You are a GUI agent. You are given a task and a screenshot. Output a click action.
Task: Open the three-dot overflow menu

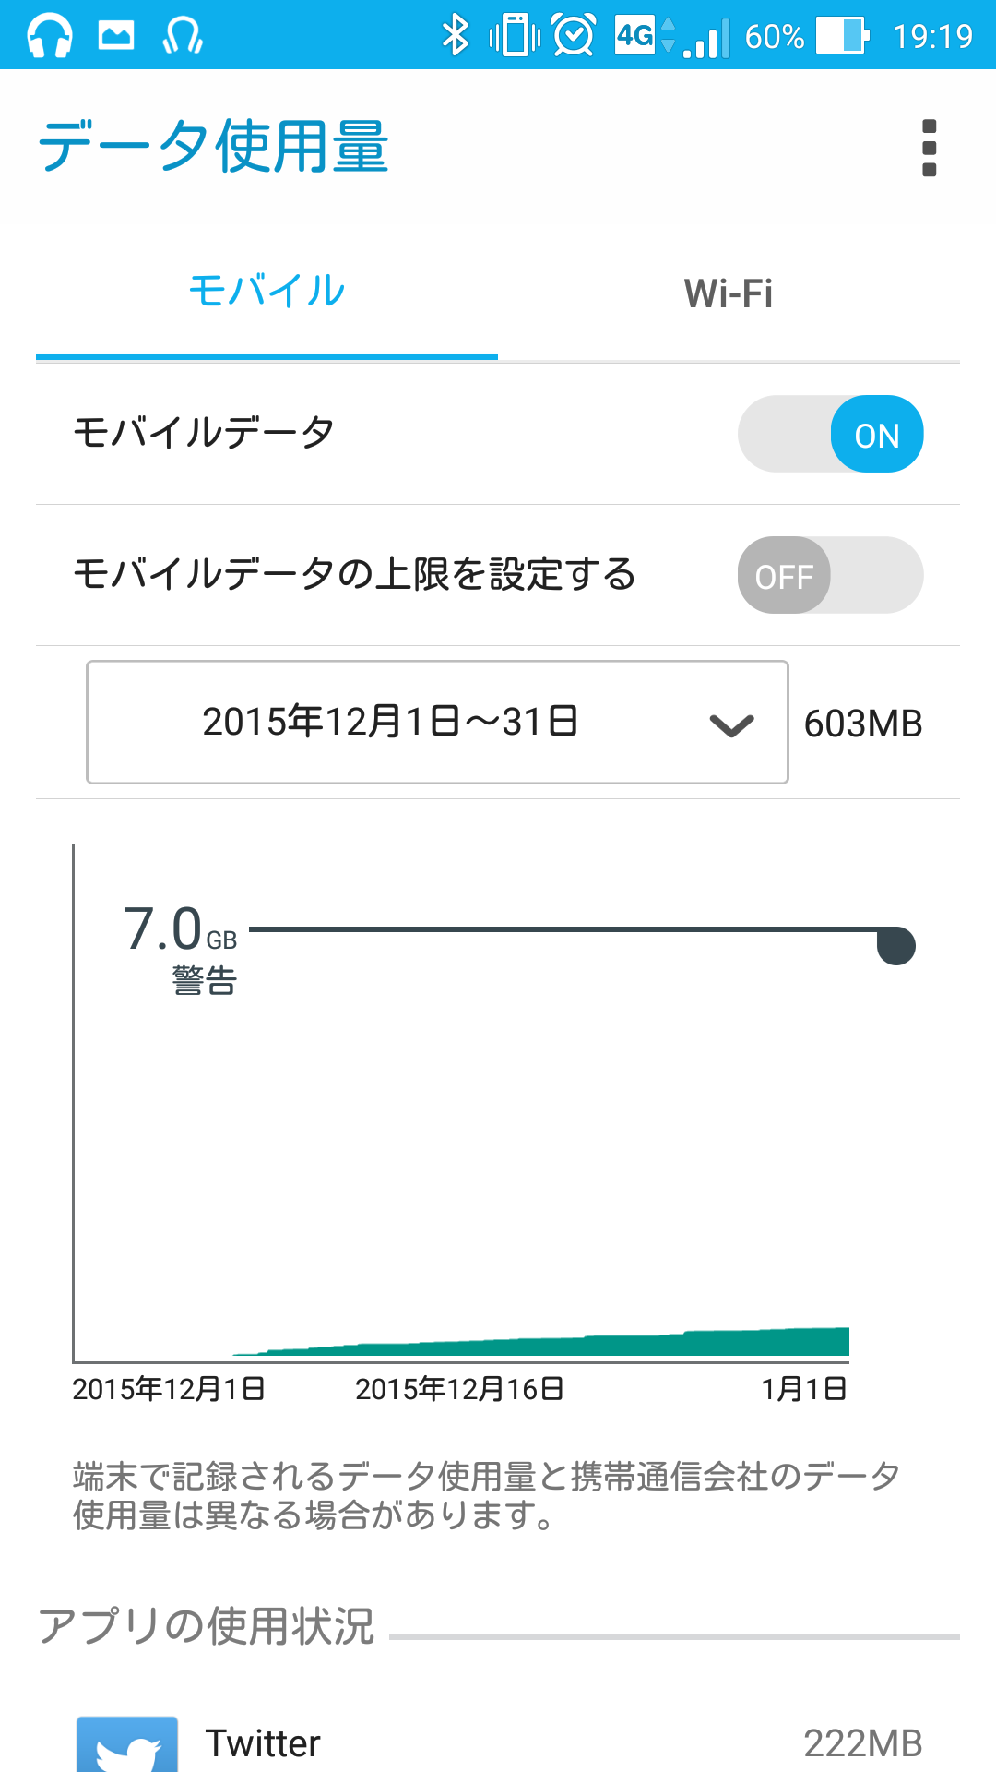point(929,148)
